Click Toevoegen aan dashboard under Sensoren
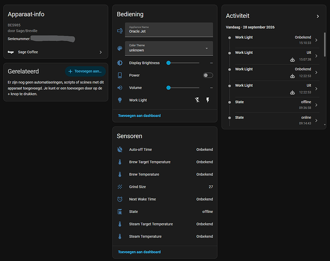Screen dimensions: 330x261 click(139, 252)
